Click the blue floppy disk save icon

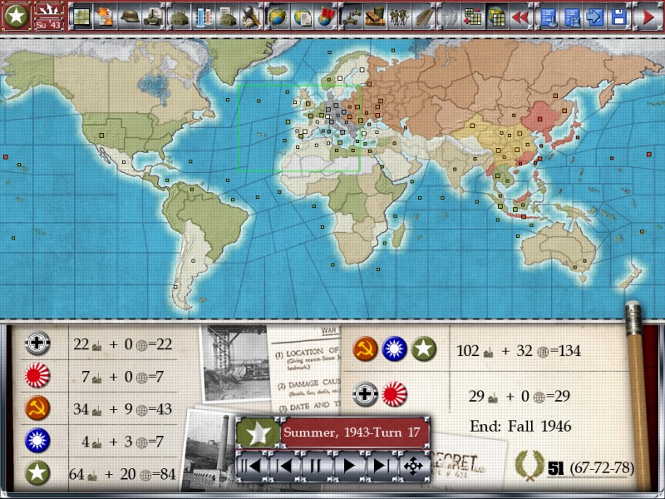(x=618, y=17)
